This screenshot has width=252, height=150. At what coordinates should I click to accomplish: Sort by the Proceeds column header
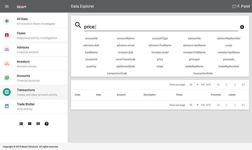click(216, 95)
